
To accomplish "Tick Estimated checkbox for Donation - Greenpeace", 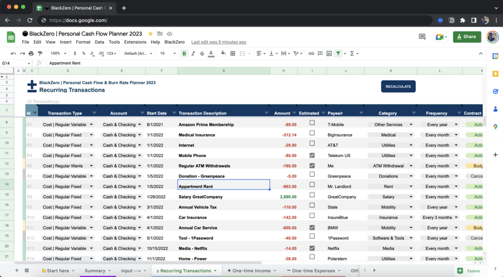I will click(312, 174).
